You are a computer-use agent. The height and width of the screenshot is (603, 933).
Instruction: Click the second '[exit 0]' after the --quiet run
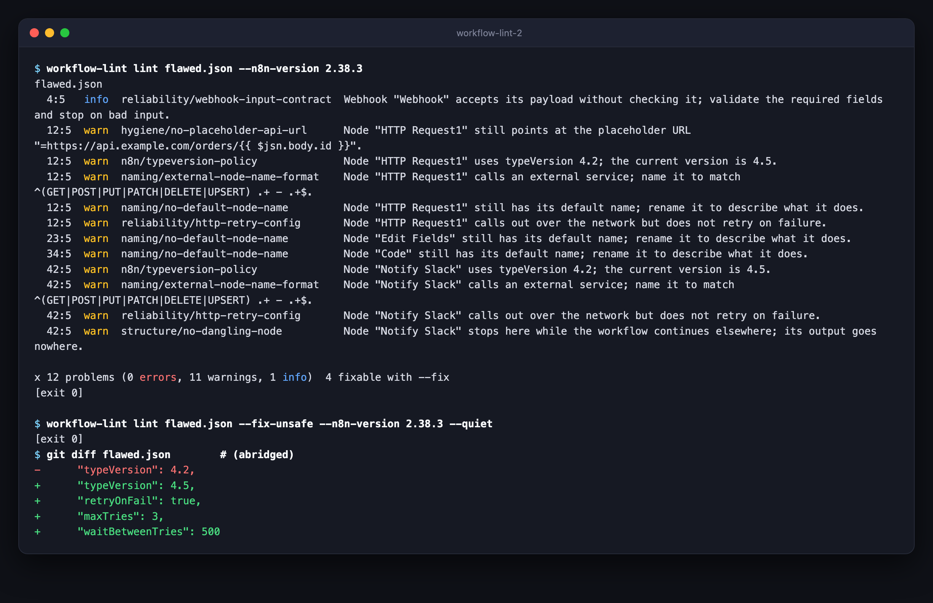59,439
